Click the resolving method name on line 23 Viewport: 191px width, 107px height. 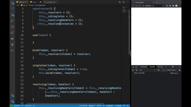coord(39,84)
